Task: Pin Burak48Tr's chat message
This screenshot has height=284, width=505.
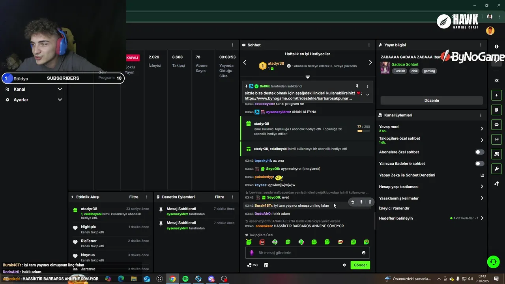Action: tap(361, 202)
